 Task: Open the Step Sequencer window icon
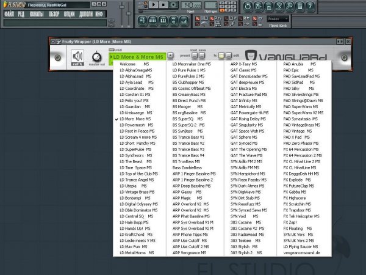tap(152, 21)
